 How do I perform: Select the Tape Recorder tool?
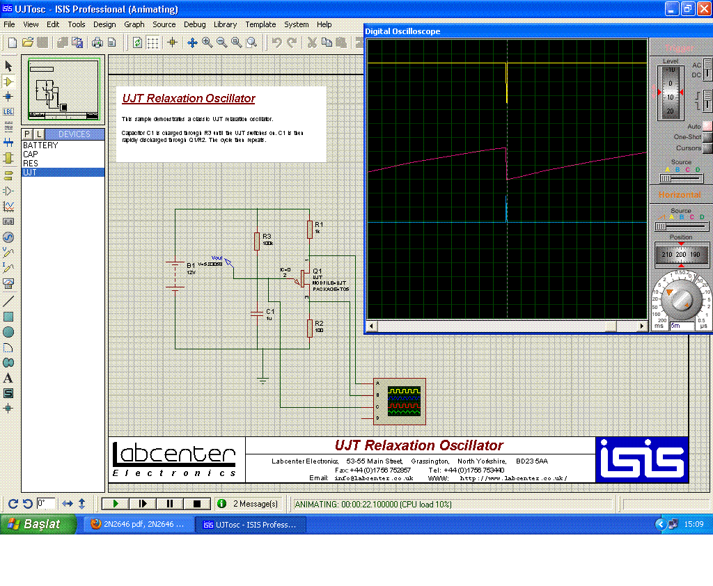pyautogui.click(x=8, y=222)
